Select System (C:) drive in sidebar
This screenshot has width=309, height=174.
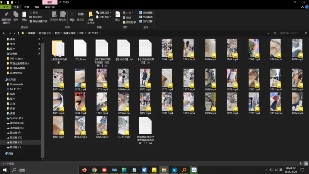coord(16,118)
